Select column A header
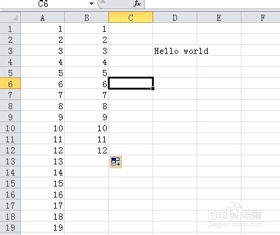The image size is (280, 235). (x=42, y=17)
